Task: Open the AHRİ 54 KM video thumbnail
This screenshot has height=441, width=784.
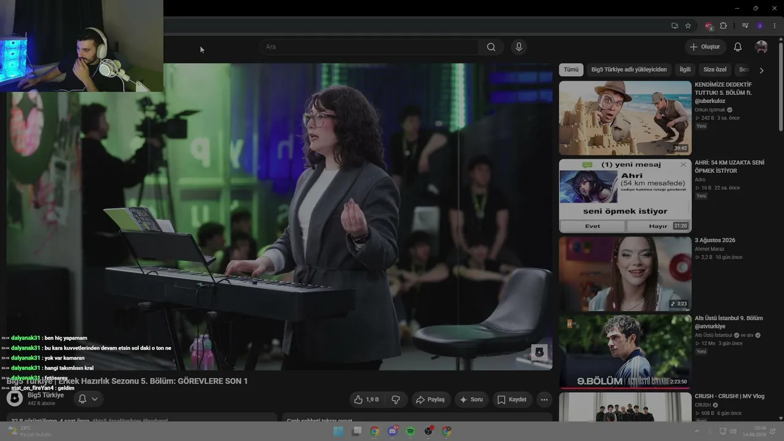Action: click(x=625, y=195)
